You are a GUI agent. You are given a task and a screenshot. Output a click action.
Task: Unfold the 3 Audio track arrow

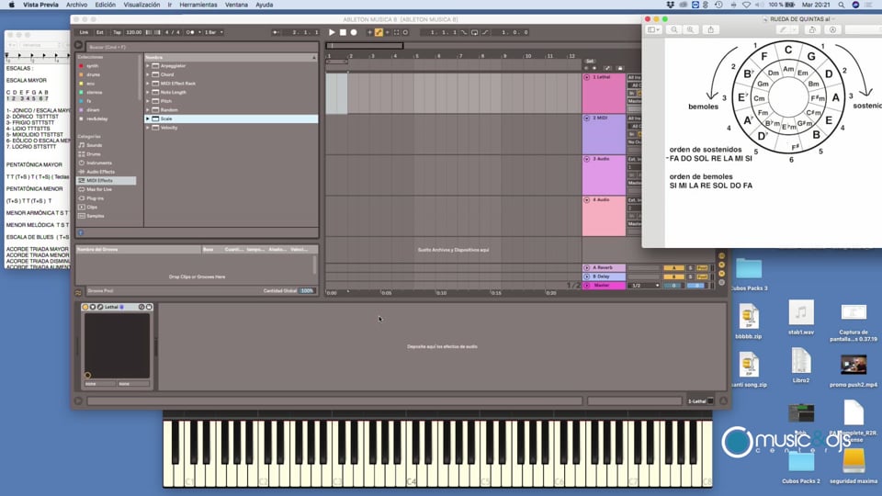click(587, 159)
